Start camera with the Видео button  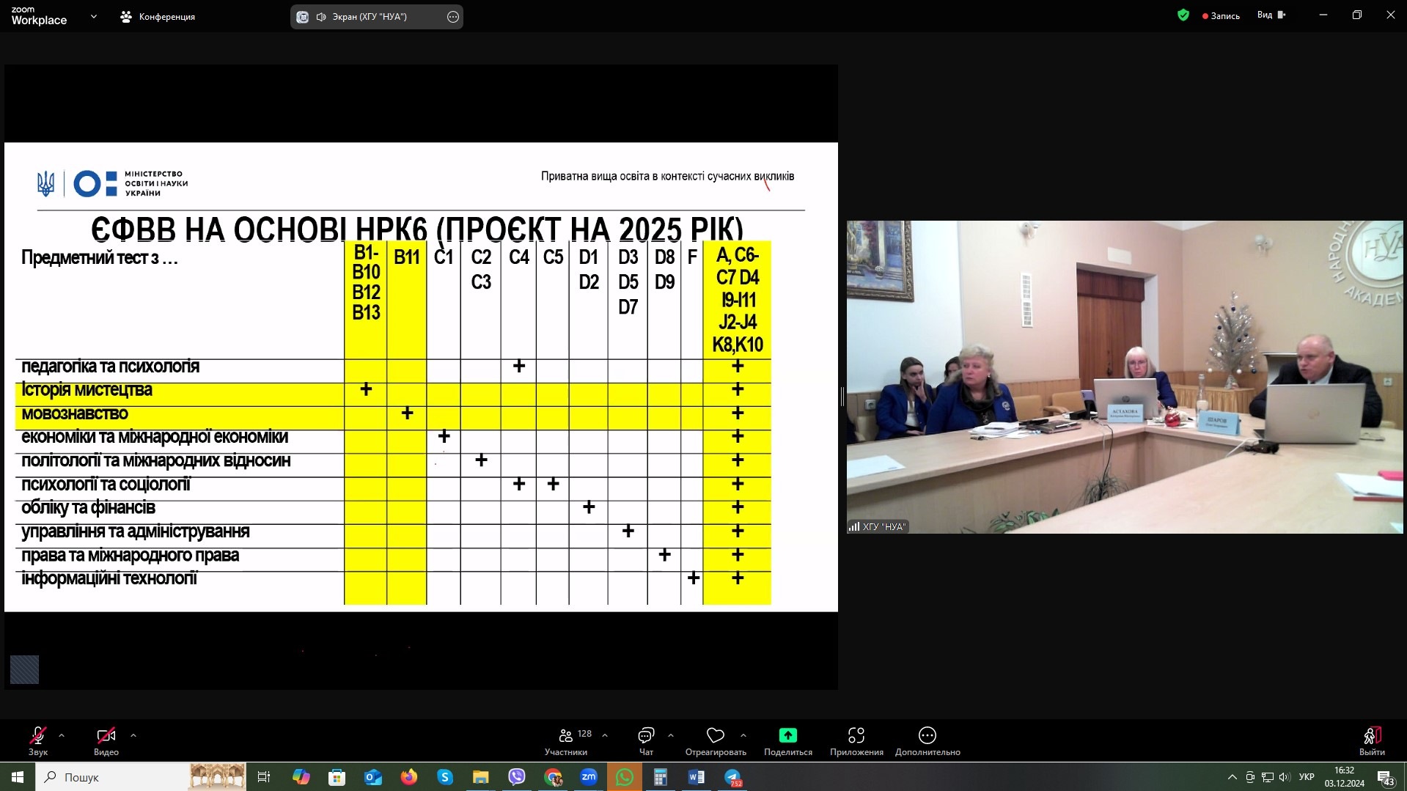(106, 740)
